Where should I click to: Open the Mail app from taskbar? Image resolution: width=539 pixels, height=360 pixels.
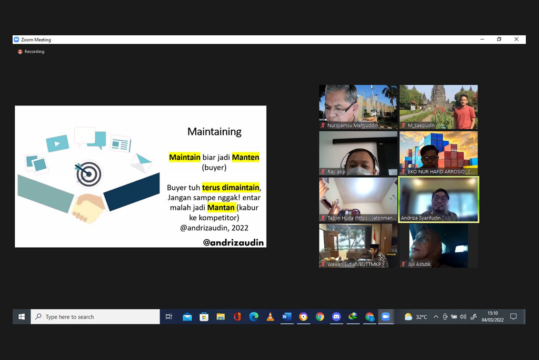(x=187, y=317)
